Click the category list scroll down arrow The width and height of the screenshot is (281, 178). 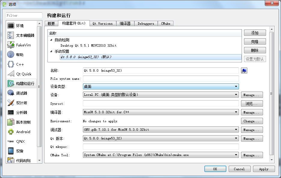(39, 161)
